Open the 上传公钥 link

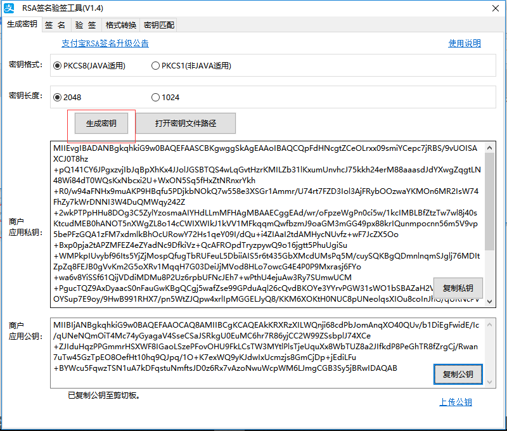pos(455,402)
